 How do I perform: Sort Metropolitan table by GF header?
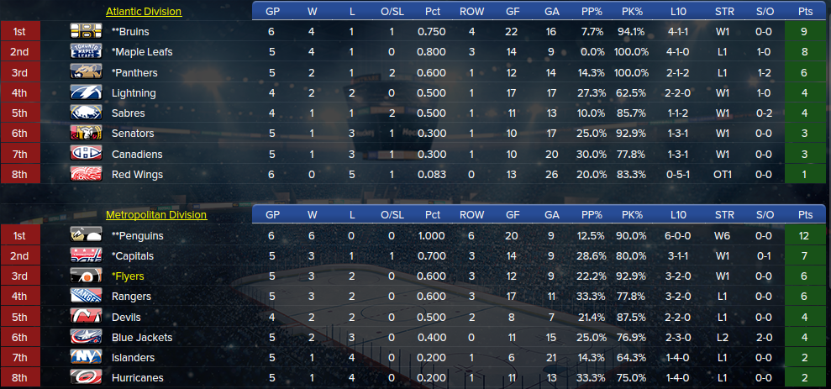coord(513,215)
